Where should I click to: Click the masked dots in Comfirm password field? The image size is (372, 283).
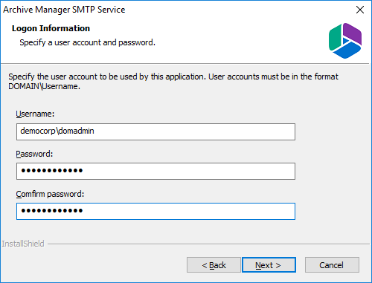tap(52, 210)
